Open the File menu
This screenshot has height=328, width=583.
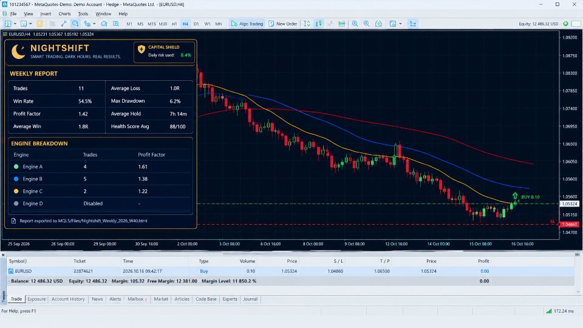(13, 14)
